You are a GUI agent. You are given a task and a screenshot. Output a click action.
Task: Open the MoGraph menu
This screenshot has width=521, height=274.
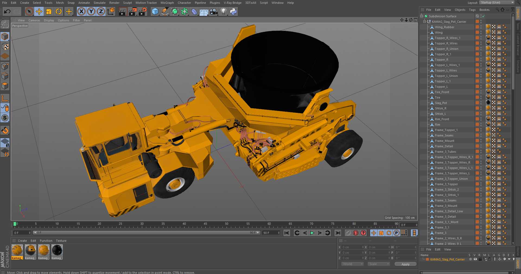click(167, 3)
